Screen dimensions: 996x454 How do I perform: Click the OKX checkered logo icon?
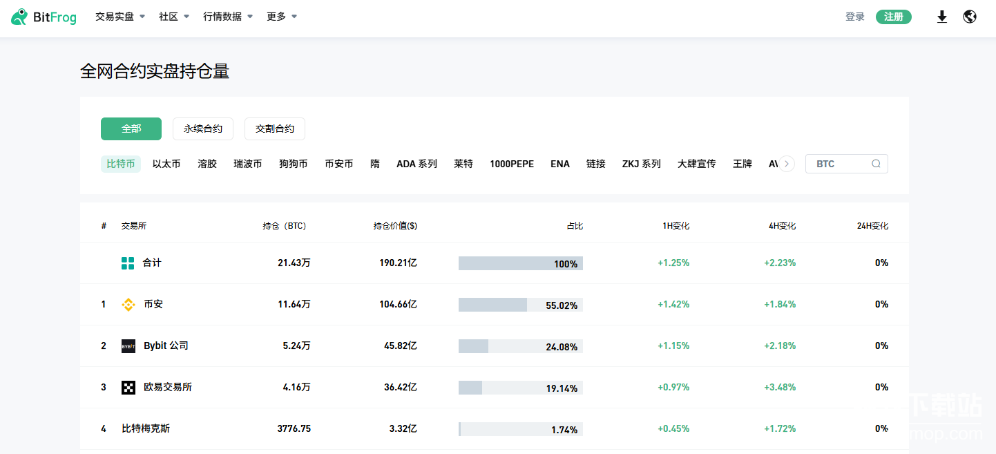pyautogui.click(x=128, y=388)
